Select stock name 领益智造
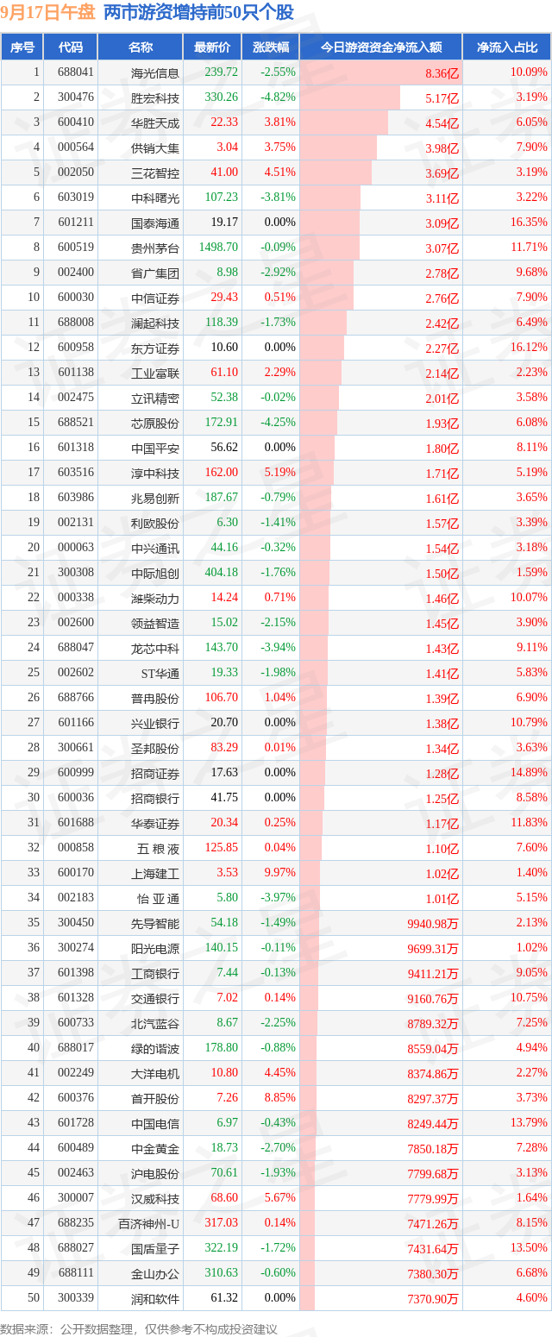 pyautogui.click(x=155, y=624)
